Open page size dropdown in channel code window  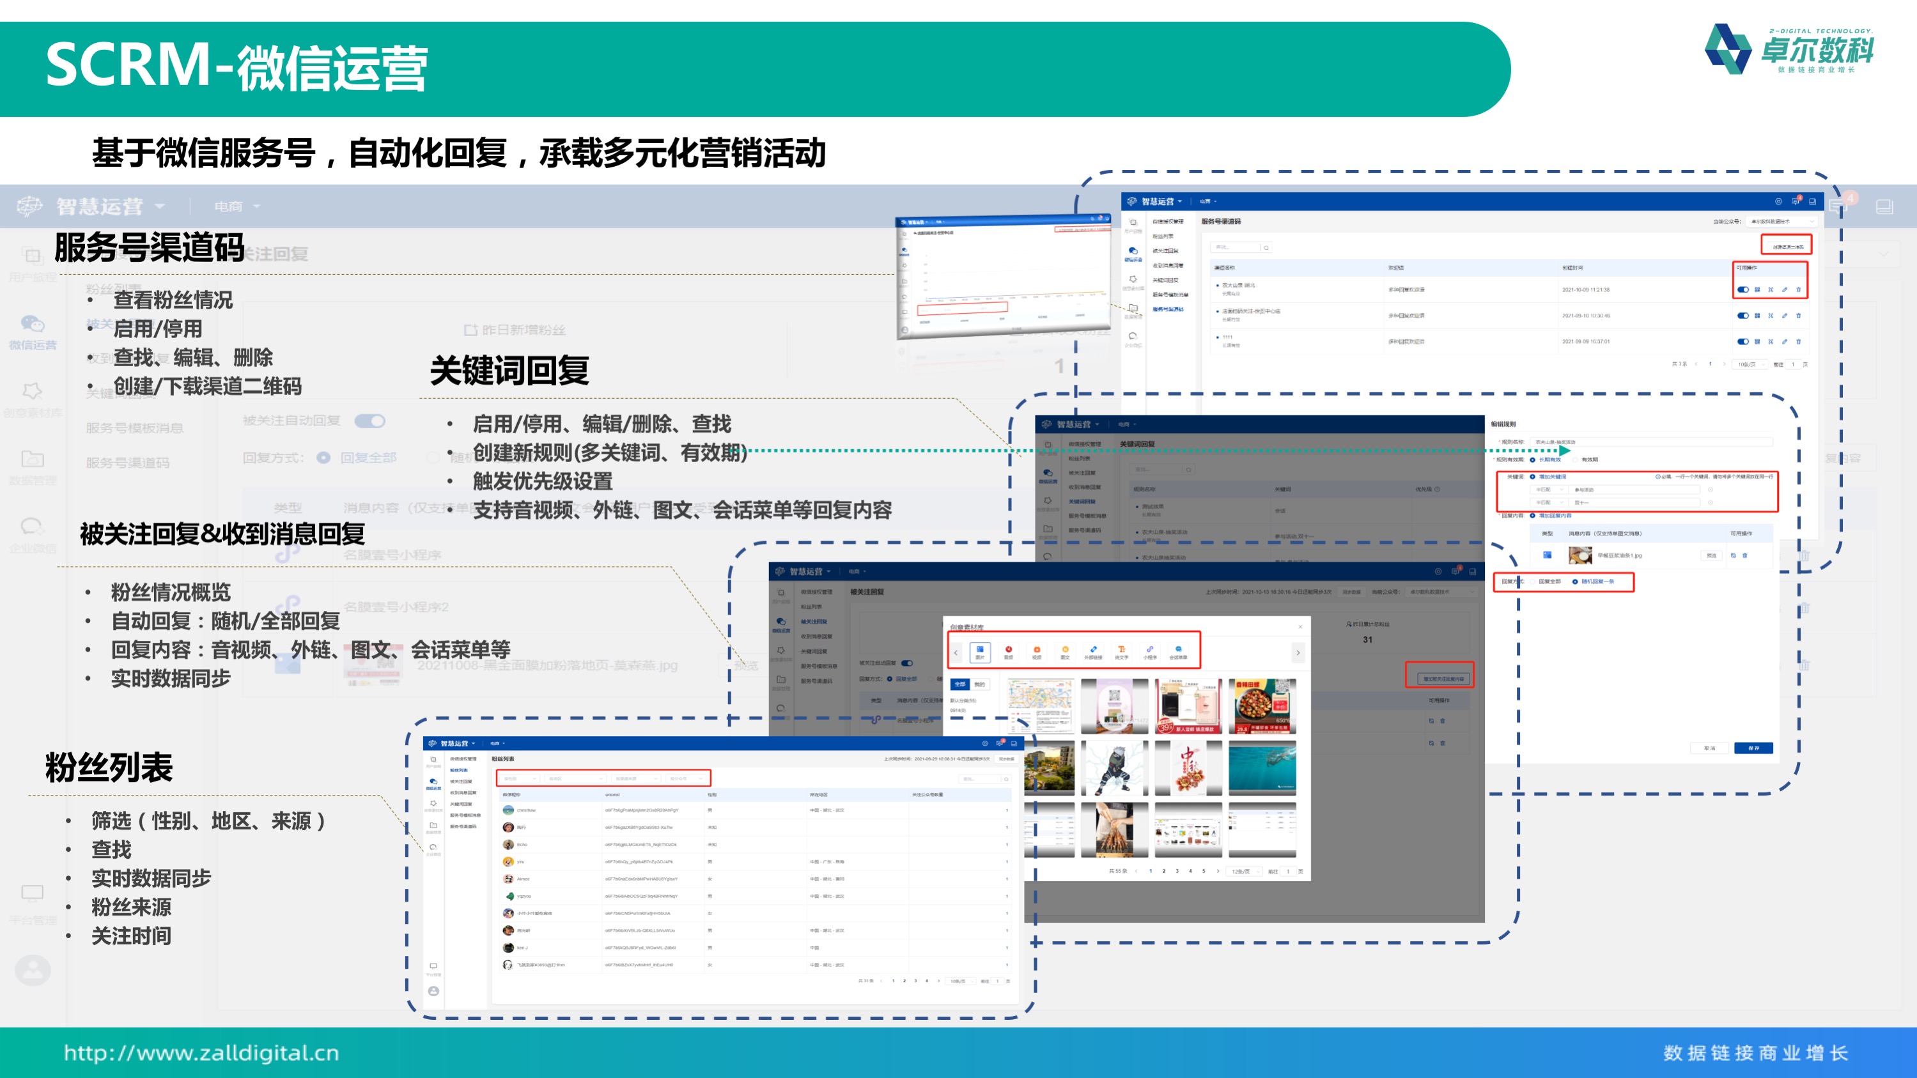click(x=1749, y=364)
